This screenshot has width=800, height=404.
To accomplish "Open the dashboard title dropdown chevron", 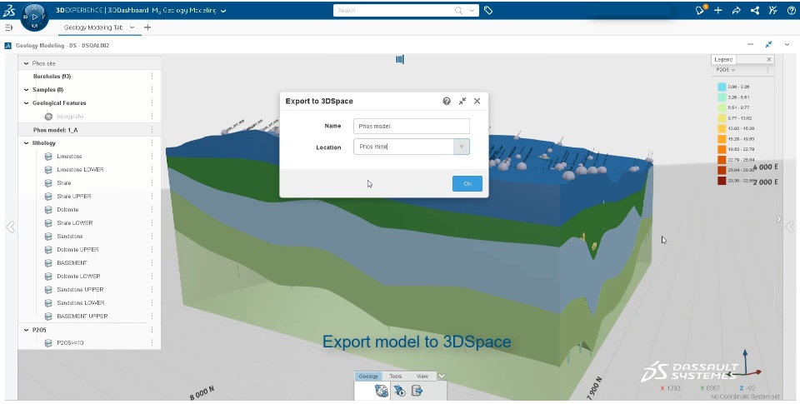I will pos(223,11).
